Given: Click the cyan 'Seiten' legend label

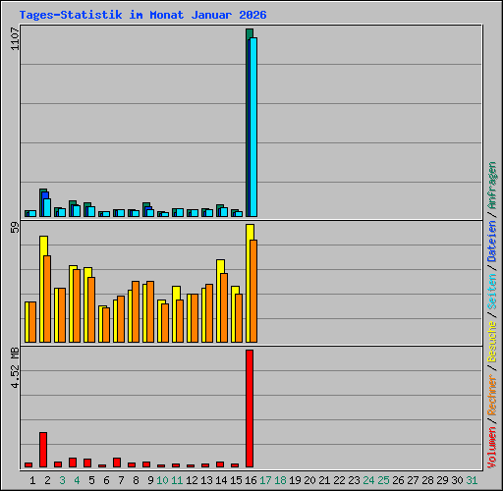Looking at the screenshot, I should click(x=492, y=292).
